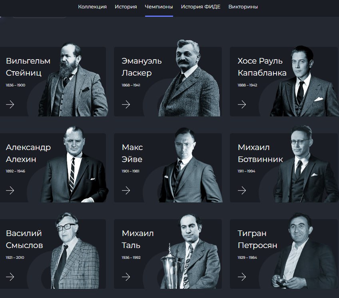The width and height of the screenshot is (339, 298).
Task: Open Капабланка's page via the arrow icon
Action: click(242, 104)
